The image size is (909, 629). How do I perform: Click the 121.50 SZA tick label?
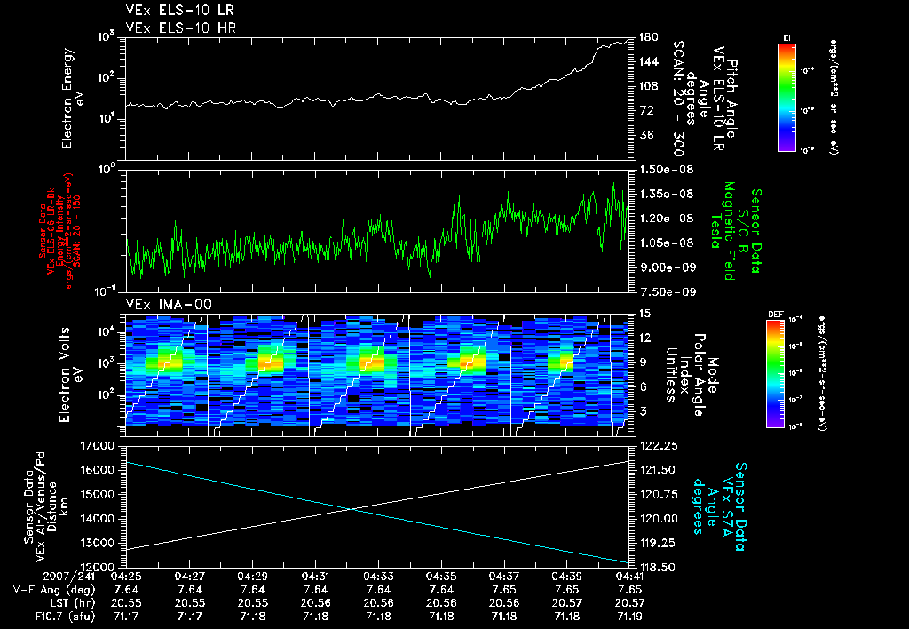tap(658, 470)
